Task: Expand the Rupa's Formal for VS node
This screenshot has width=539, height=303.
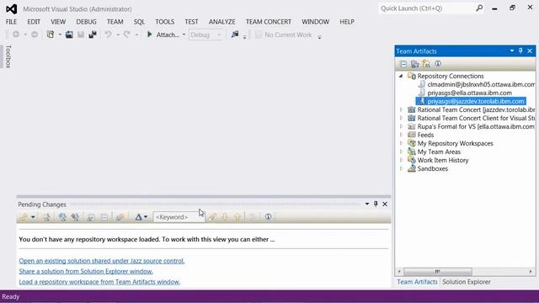Action: [401, 126]
